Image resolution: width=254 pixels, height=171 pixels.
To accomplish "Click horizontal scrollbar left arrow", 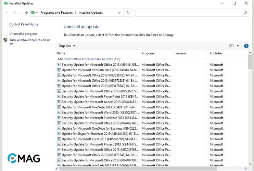I will (57, 168).
